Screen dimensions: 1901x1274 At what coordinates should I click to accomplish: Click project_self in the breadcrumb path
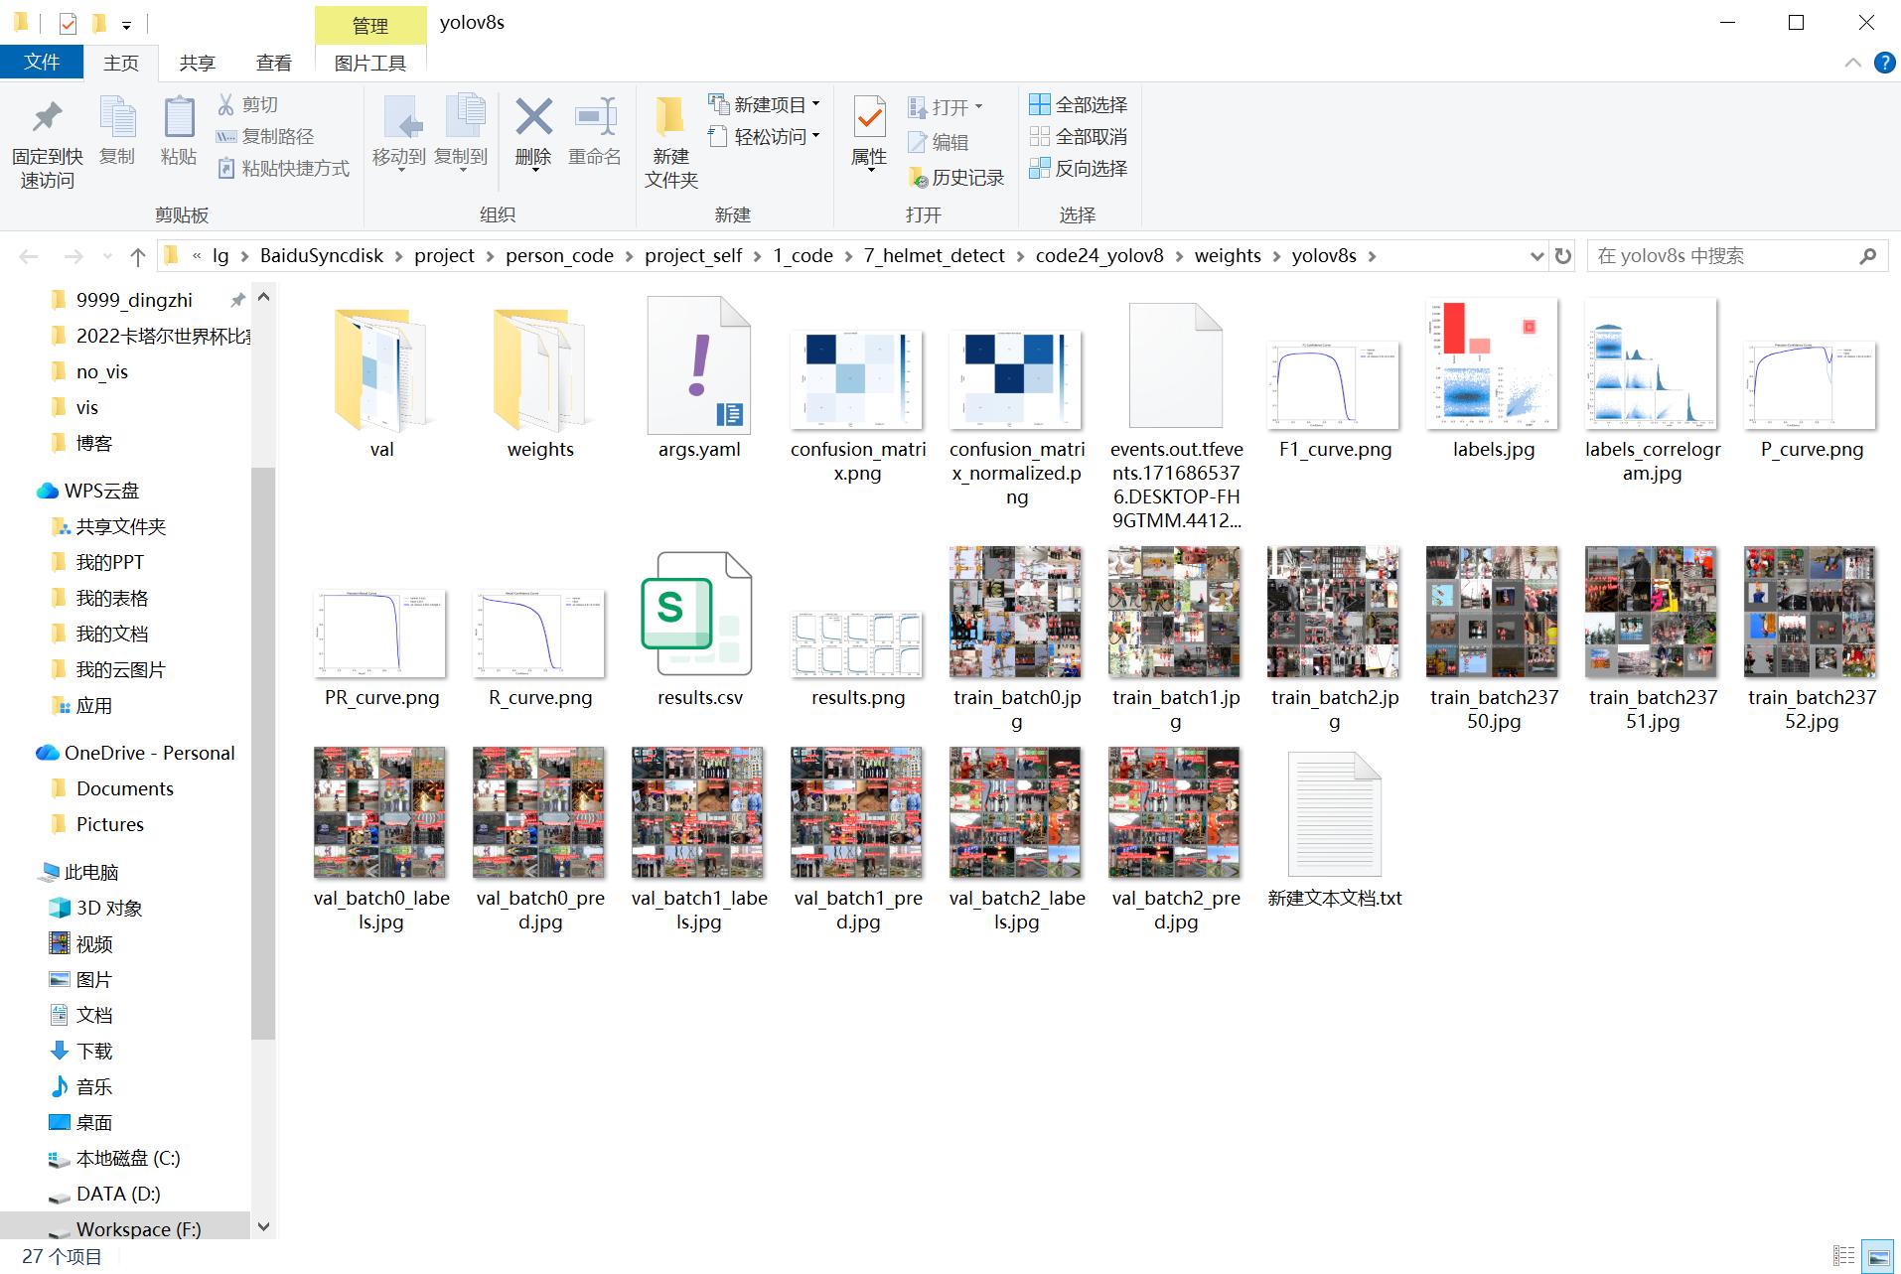(693, 255)
